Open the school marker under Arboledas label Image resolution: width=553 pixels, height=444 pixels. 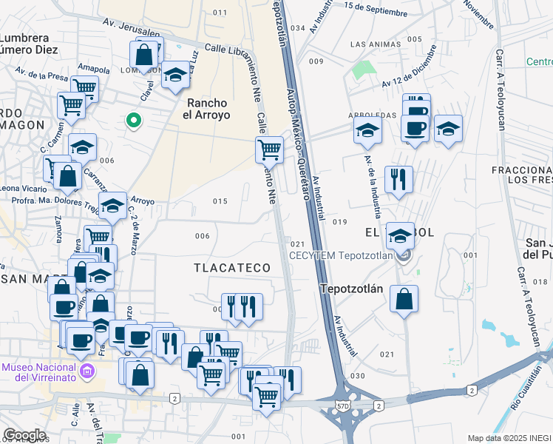coord(367,132)
